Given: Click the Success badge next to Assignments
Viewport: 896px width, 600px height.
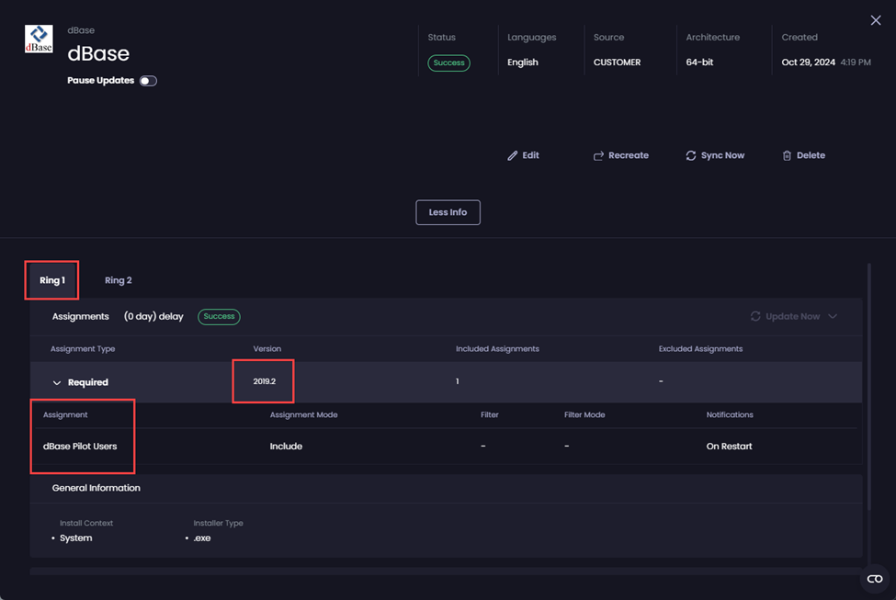Looking at the screenshot, I should pos(219,316).
